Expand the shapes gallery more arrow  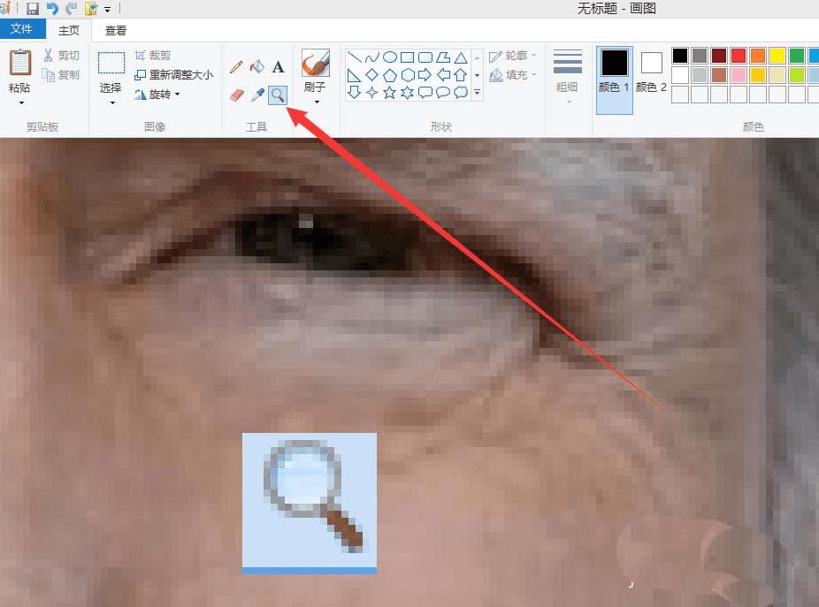[478, 93]
